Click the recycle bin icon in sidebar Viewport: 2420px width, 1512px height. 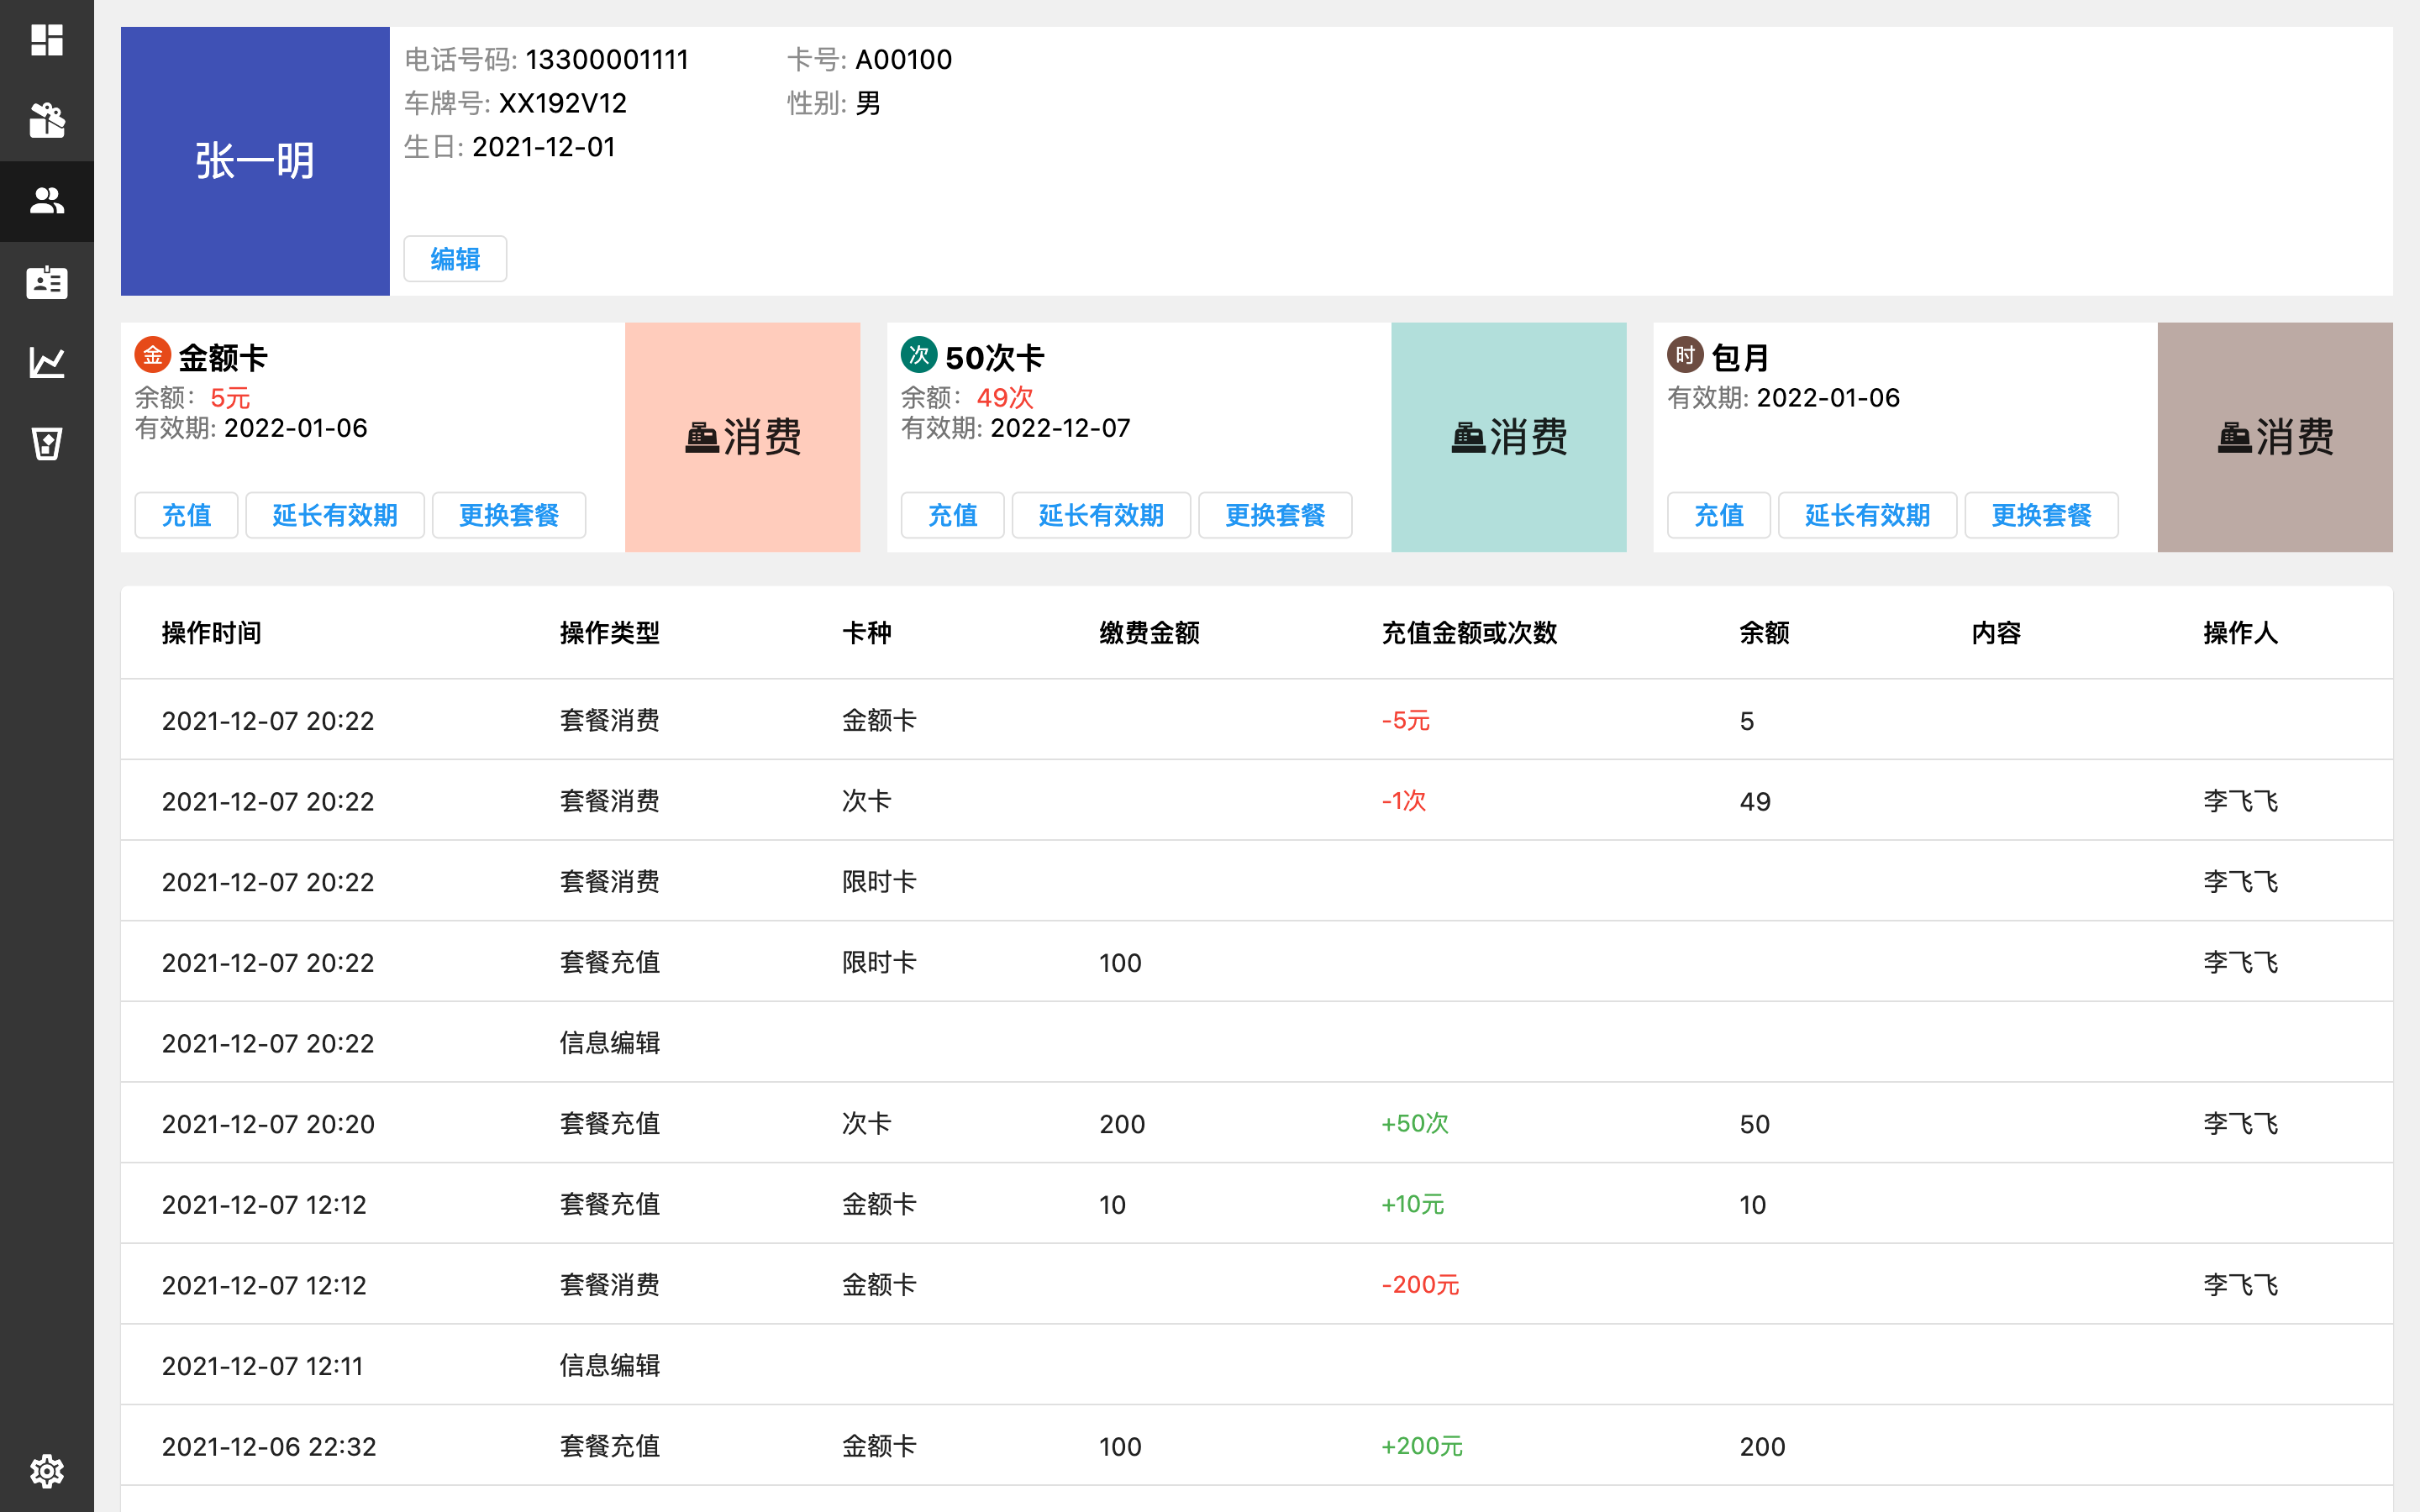pyautogui.click(x=46, y=443)
